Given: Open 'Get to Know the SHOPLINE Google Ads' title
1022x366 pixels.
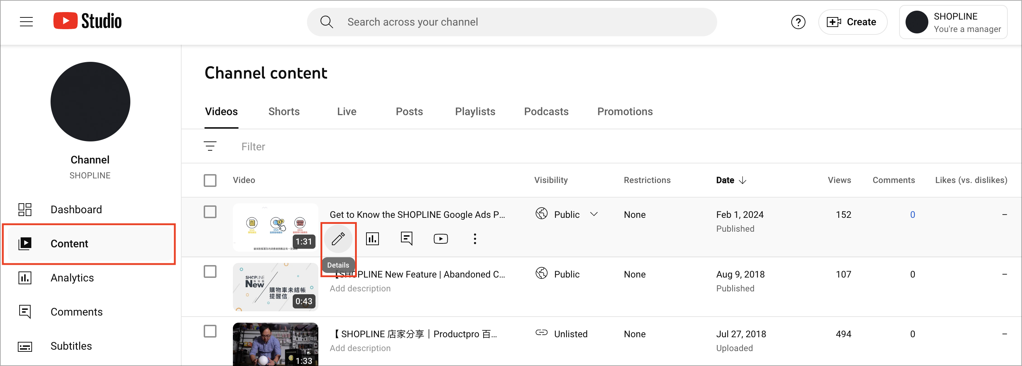Looking at the screenshot, I should (x=417, y=215).
